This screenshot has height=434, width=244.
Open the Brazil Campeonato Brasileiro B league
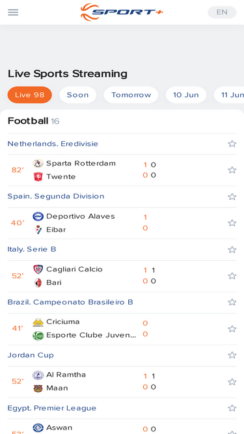(70, 303)
